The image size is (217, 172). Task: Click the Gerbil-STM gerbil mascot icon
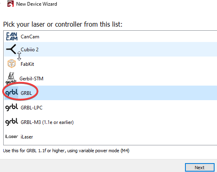(11, 78)
